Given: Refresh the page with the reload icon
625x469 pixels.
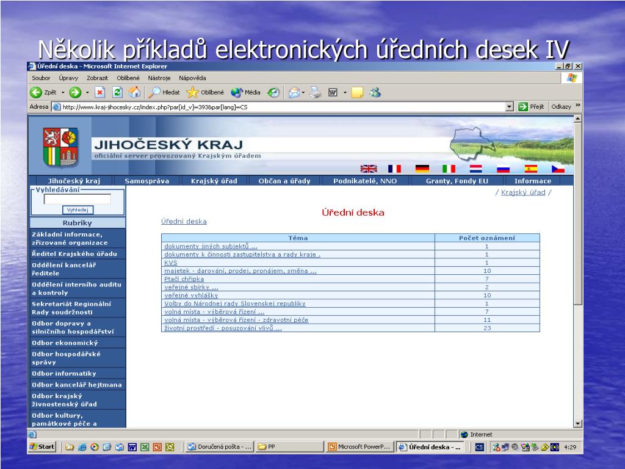Looking at the screenshot, I should pos(117,93).
